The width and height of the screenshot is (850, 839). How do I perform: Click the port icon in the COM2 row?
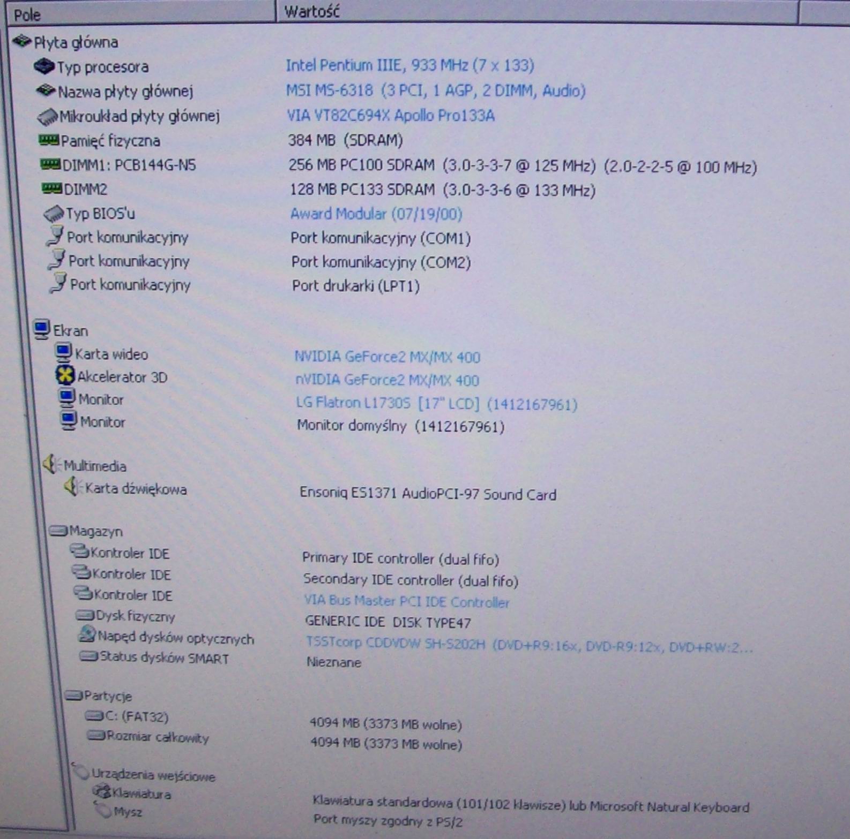57,260
